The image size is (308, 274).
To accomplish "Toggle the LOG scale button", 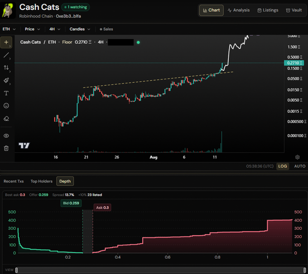I will pyautogui.click(x=283, y=166).
